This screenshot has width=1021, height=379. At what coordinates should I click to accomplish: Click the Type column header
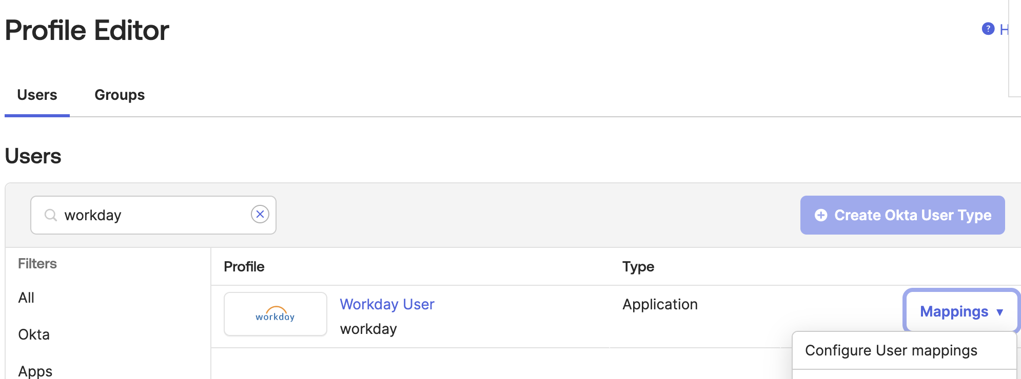click(638, 267)
